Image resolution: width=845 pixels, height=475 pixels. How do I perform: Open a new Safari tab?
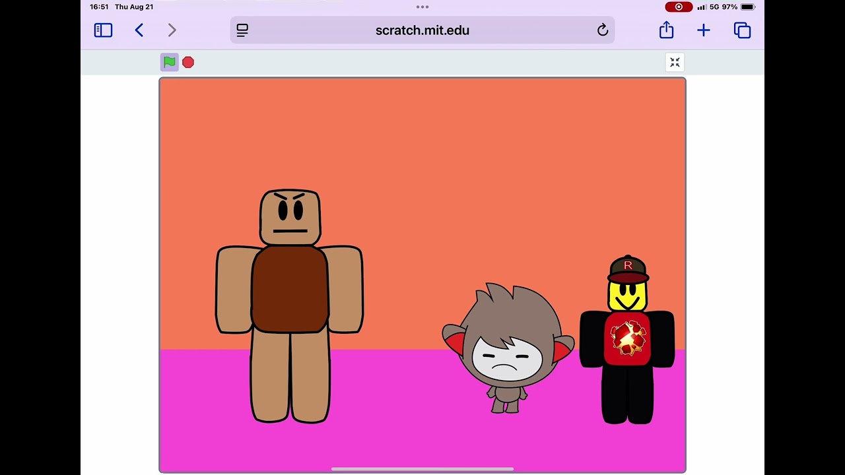point(704,30)
